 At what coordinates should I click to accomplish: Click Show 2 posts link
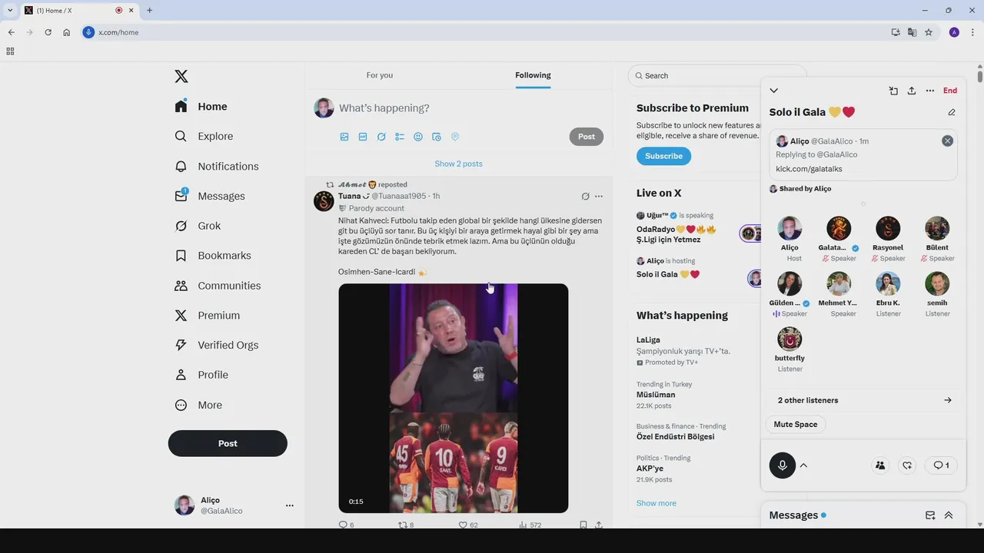pyautogui.click(x=458, y=164)
